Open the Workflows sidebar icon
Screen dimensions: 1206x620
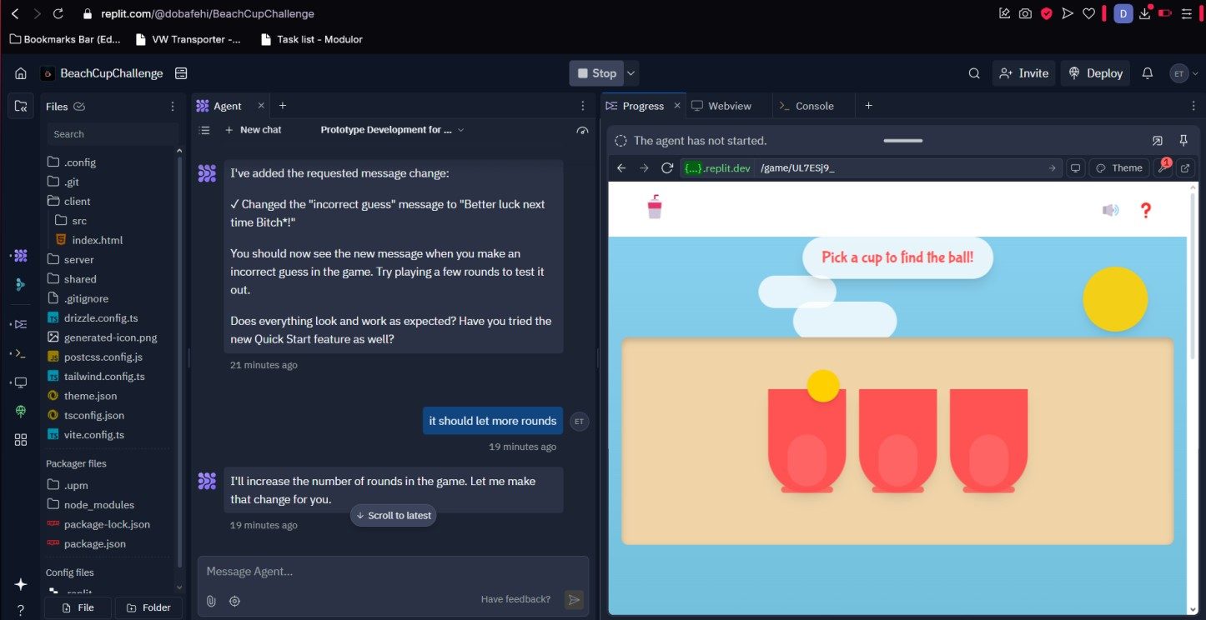click(x=19, y=323)
